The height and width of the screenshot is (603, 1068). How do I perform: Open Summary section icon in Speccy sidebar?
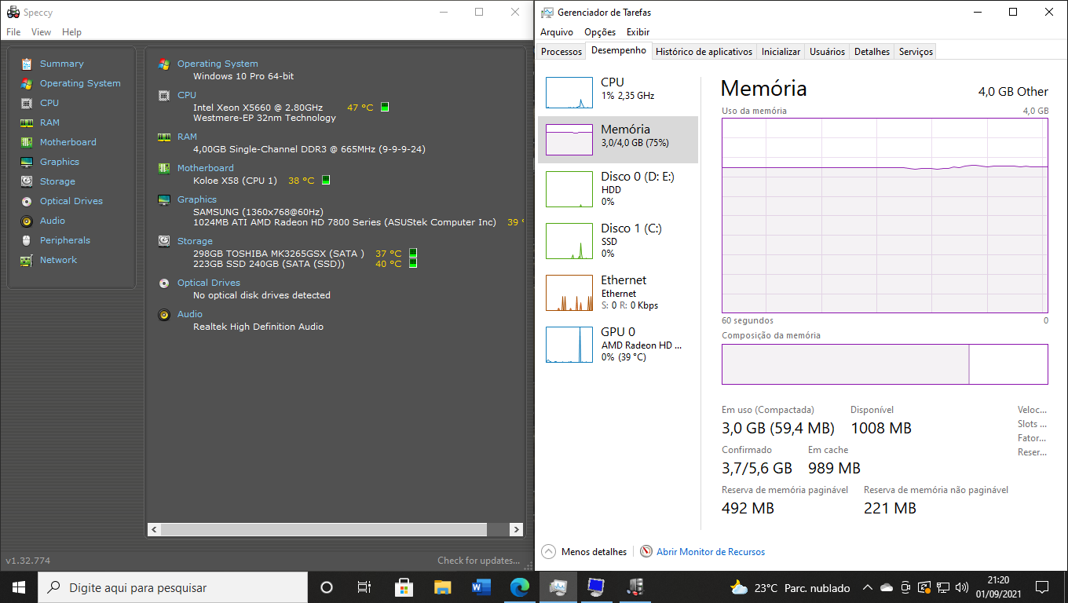pos(27,64)
